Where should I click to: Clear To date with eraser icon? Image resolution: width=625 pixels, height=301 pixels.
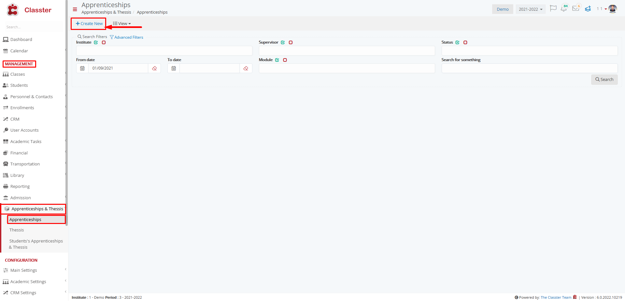(x=246, y=68)
